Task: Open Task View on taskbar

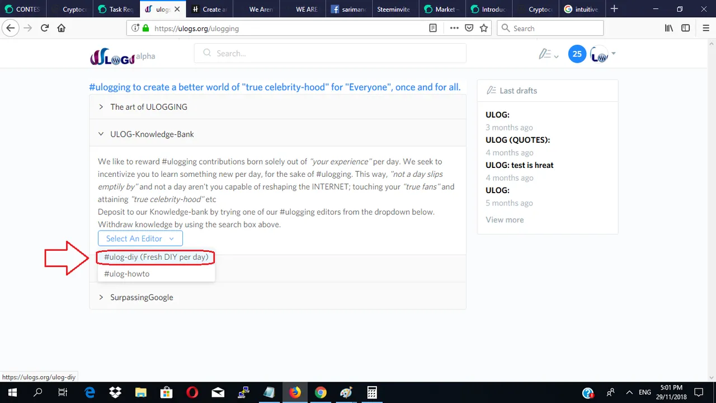Action: 63,392
